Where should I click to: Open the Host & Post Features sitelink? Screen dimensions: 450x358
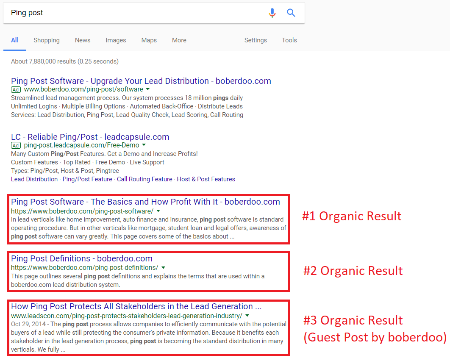[x=206, y=179]
